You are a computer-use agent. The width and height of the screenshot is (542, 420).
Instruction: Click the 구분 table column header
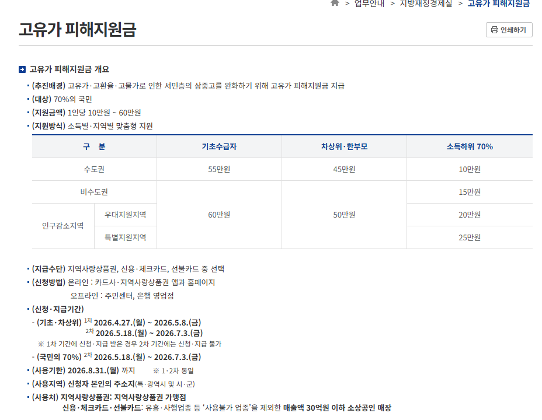point(94,146)
